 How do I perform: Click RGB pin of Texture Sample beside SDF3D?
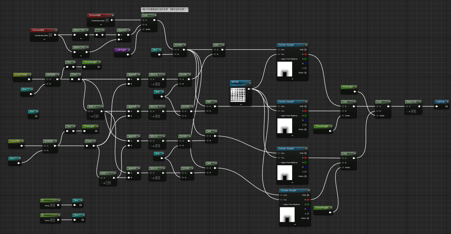click(x=305, y=106)
